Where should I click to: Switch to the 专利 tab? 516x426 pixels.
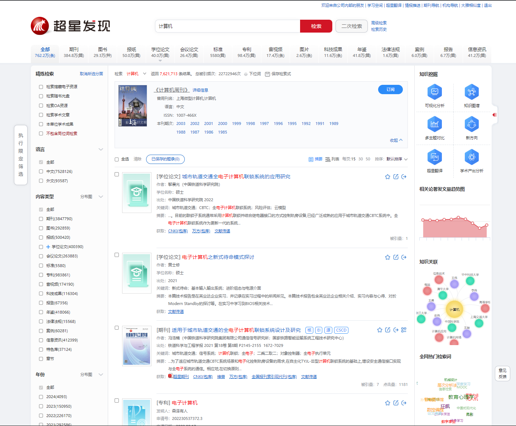tap(246, 52)
